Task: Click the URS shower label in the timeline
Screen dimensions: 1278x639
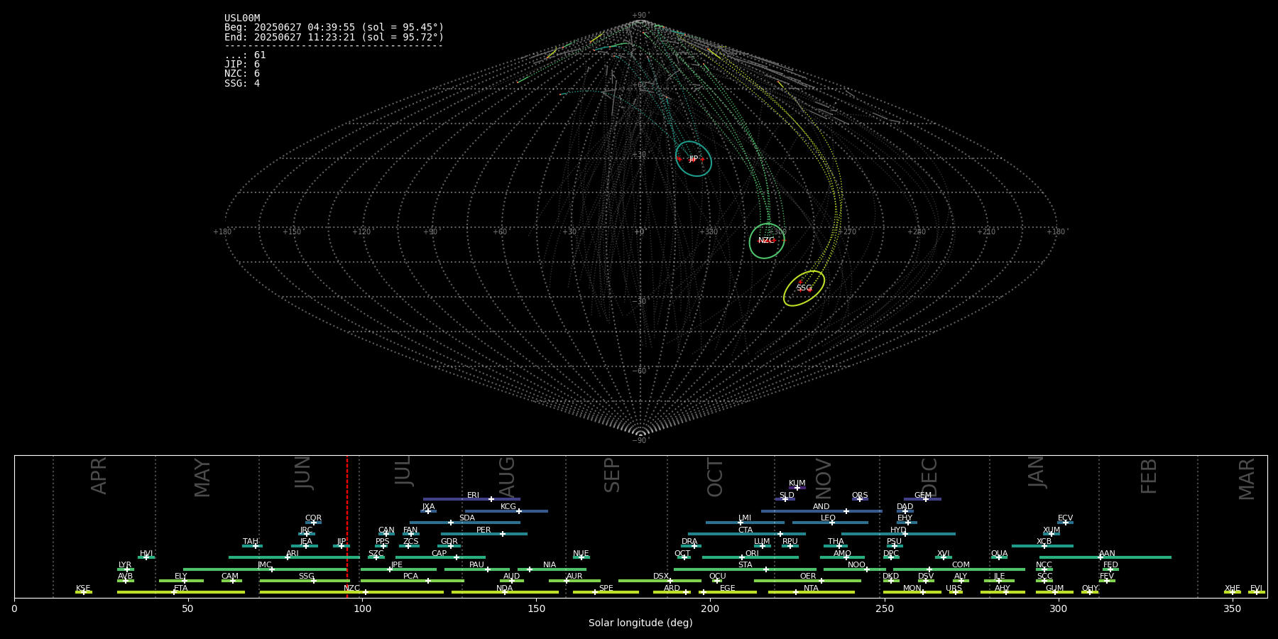Action: pos(954,589)
